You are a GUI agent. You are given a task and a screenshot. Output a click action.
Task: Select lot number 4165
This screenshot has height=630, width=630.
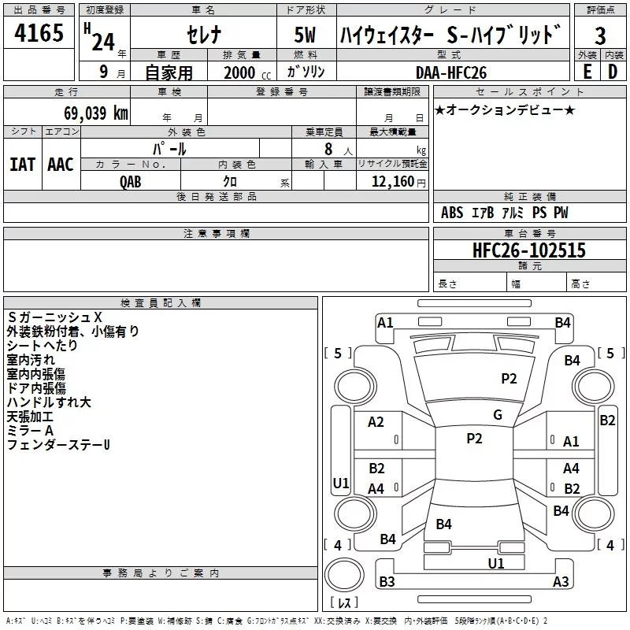(39, 33)
